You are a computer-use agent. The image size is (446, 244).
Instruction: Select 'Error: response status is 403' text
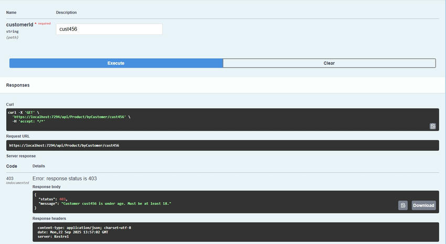(65, 178)
